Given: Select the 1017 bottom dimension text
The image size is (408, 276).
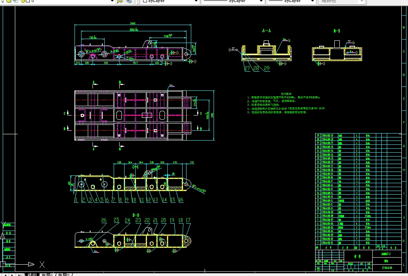Looking at the screenshot, I should click(135, 63).
